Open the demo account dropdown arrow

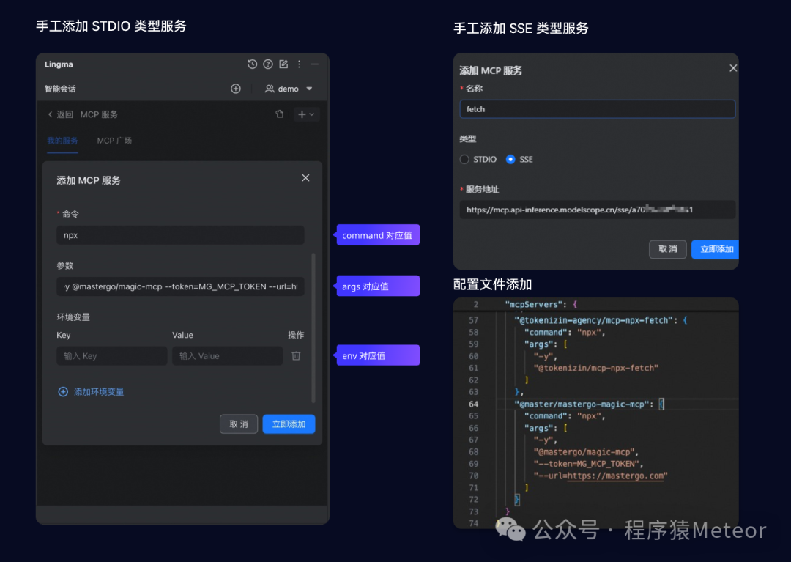tap(309, 89)
